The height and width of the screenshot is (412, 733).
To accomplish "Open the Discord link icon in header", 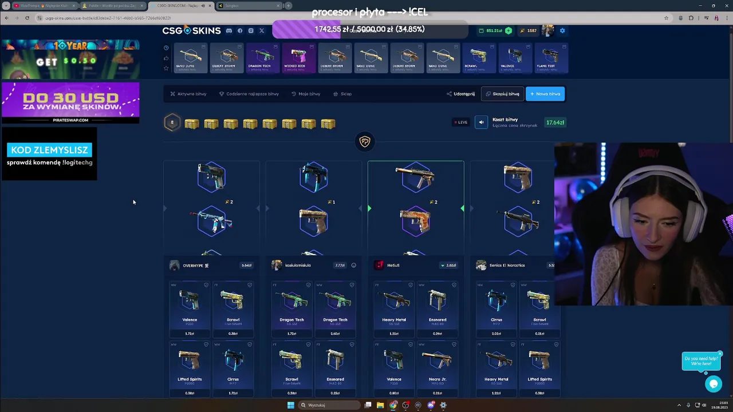I will (229, 30).
